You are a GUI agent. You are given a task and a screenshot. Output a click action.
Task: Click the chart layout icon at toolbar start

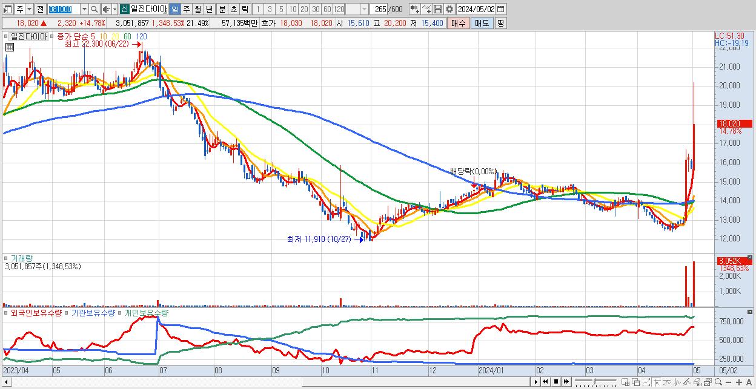pyautogui.click(x=7, y=9)
